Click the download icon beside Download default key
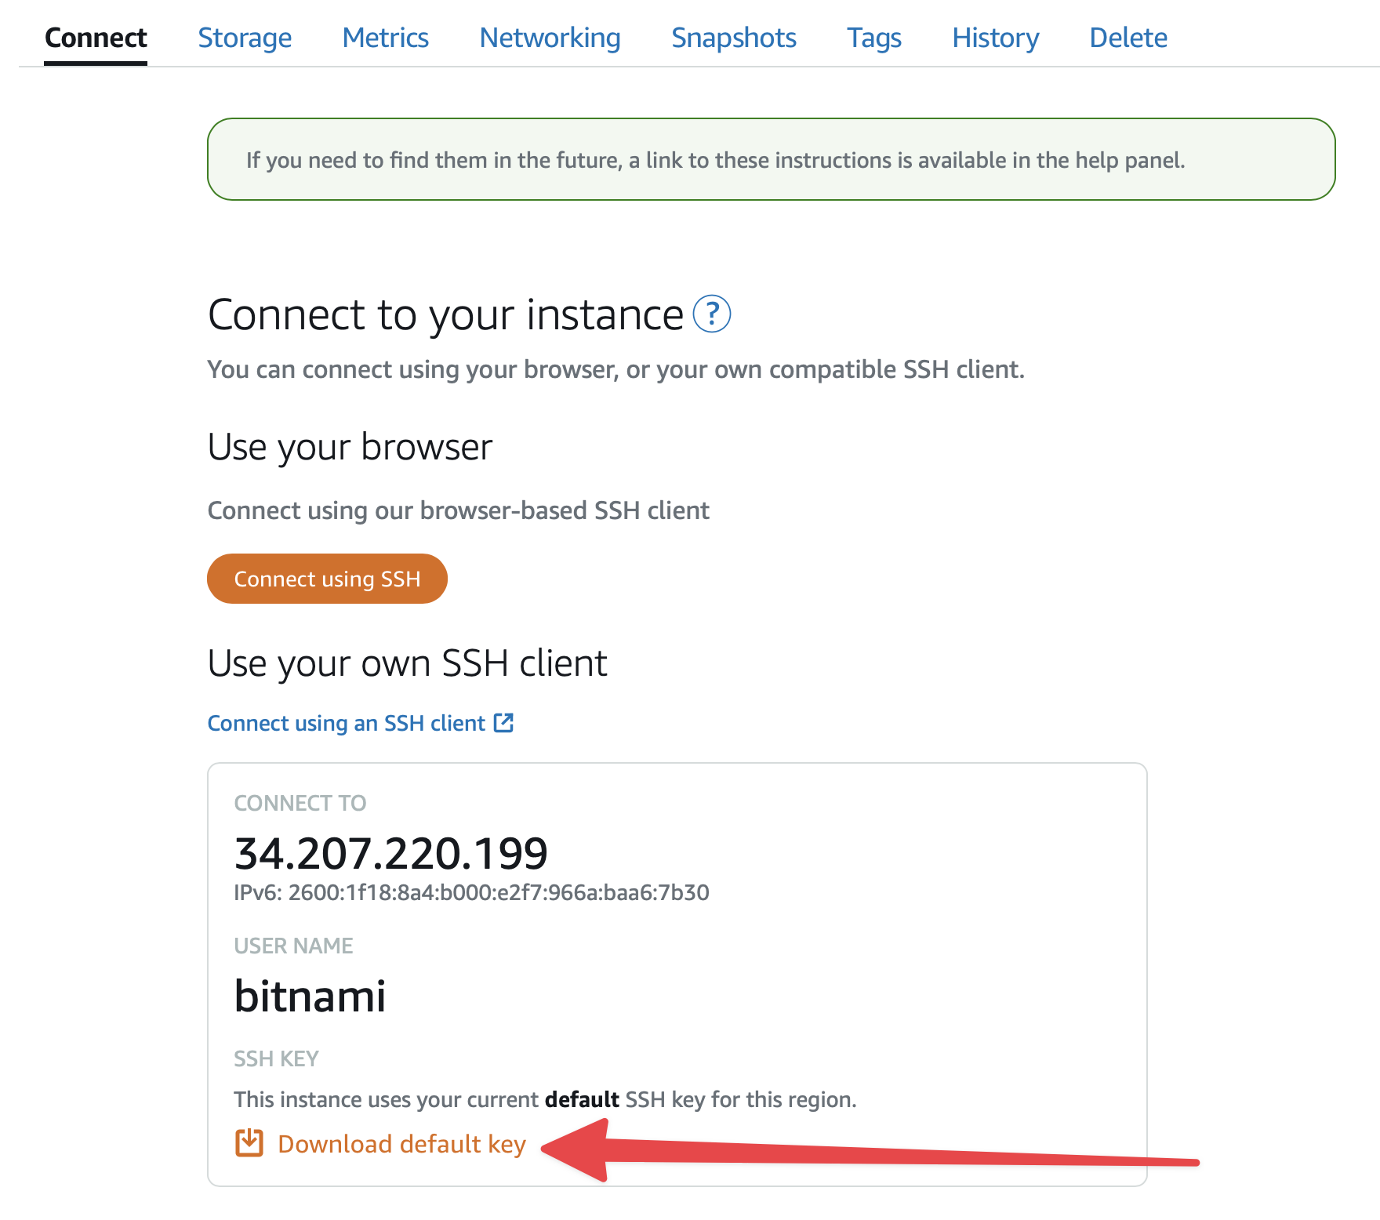Screen dimensions: 1380x1220 [x=249, y=1143]
